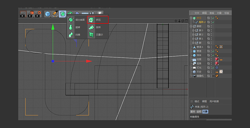
Task: Click red material tag on 地面
Action: point(217,59)
